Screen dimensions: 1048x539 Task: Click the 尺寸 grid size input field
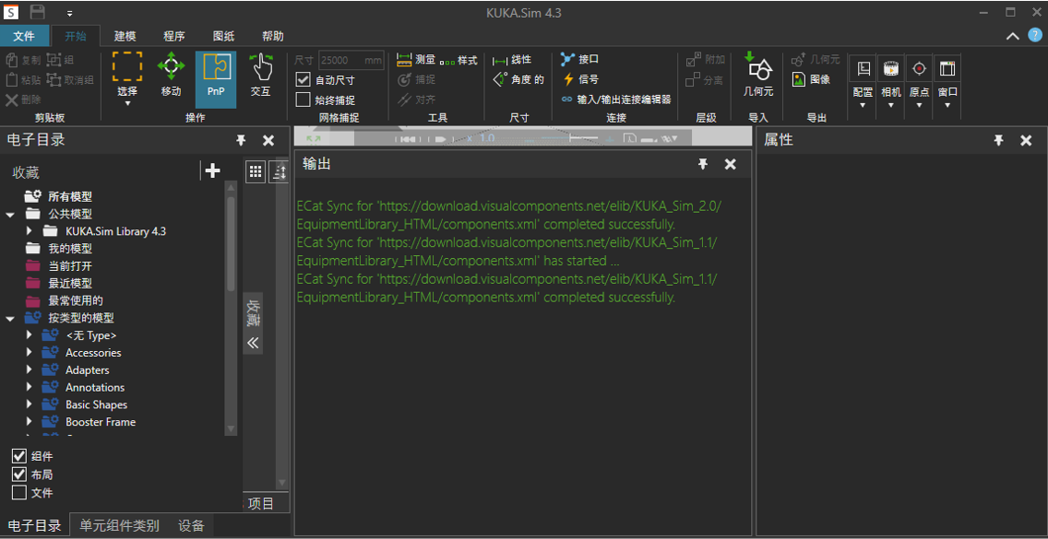351,61
